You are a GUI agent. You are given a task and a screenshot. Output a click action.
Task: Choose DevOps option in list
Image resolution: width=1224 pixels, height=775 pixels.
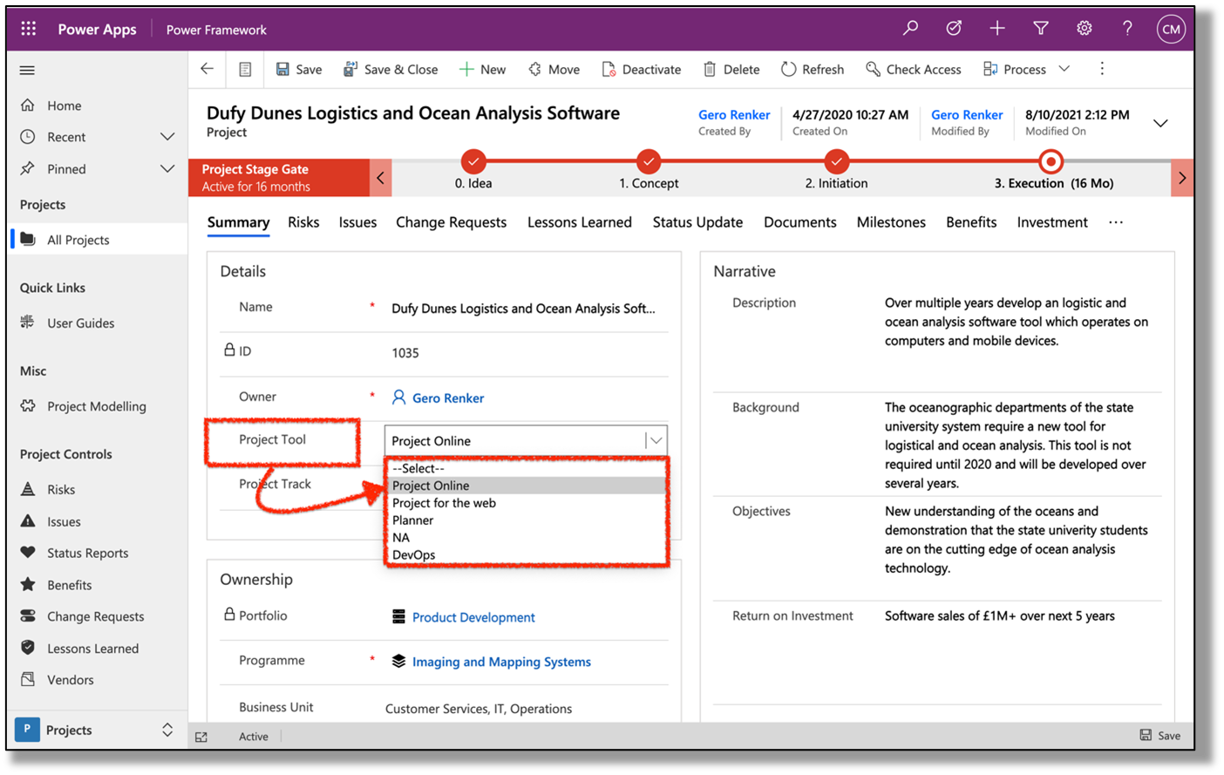click(526, 554)
